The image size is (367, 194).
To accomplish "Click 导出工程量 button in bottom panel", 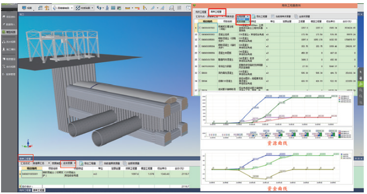I will [87, 163].
